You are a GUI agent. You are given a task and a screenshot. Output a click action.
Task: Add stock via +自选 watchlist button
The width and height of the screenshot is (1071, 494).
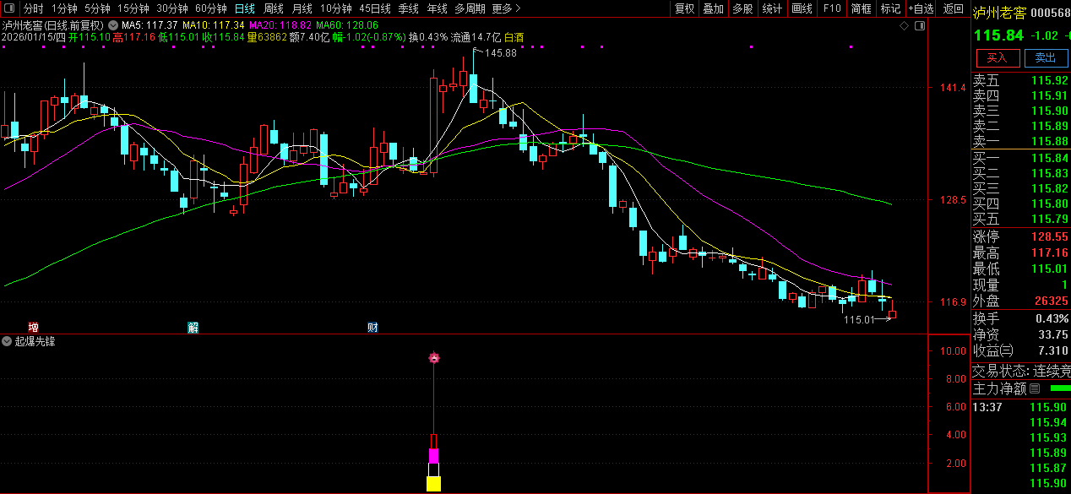(x=921, y=8)
